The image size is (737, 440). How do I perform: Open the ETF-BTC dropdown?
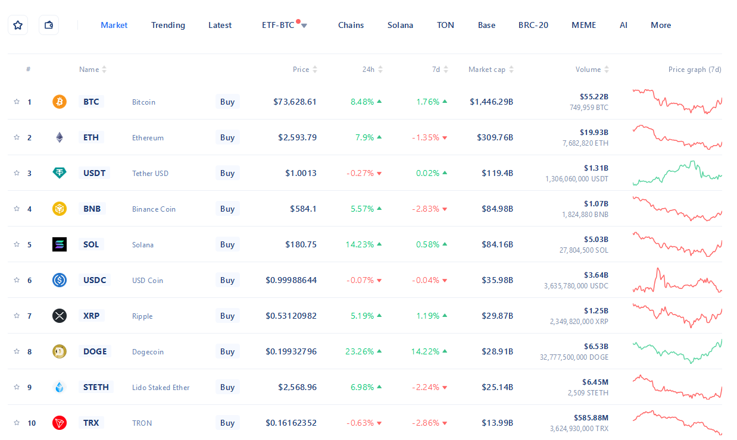pyautogui.click(x=285, y=25)
